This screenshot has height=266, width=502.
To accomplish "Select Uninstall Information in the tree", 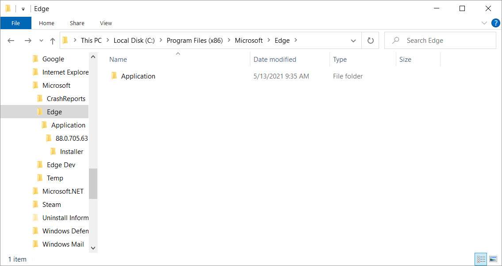I will [x=65, y=218].
